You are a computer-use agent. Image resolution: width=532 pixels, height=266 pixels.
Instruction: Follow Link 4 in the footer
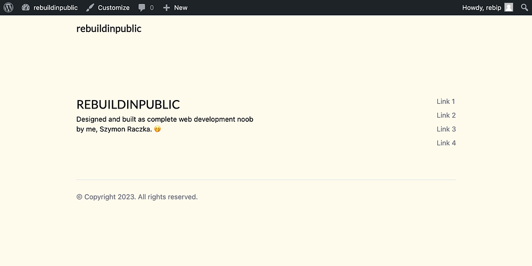pos(446,143)
